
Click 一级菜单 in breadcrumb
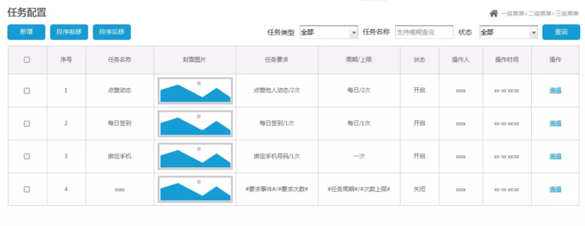(512, 14)
